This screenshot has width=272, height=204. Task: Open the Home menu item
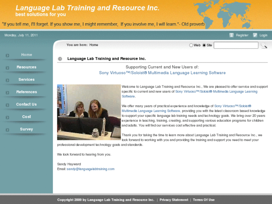click(x=27, y=55)
